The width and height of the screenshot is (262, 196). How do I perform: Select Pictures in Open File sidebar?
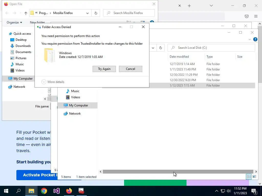coord(18,58)
